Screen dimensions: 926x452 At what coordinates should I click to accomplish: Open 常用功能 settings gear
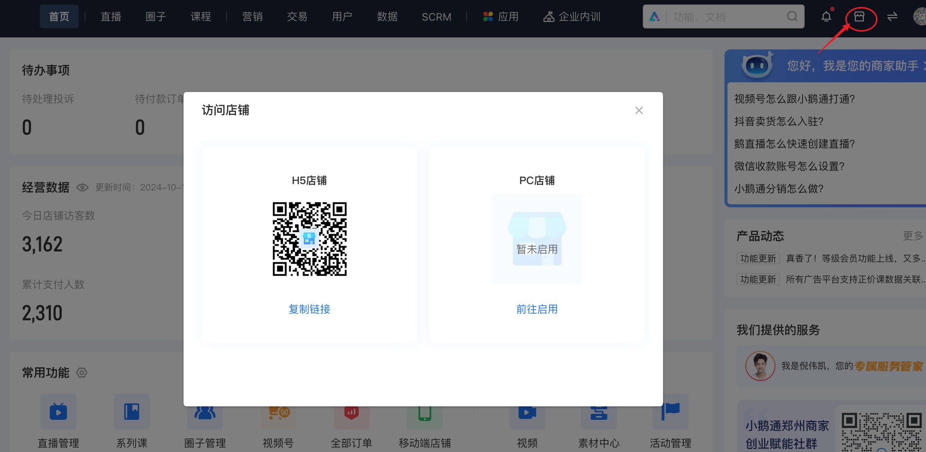coord(82,373)
